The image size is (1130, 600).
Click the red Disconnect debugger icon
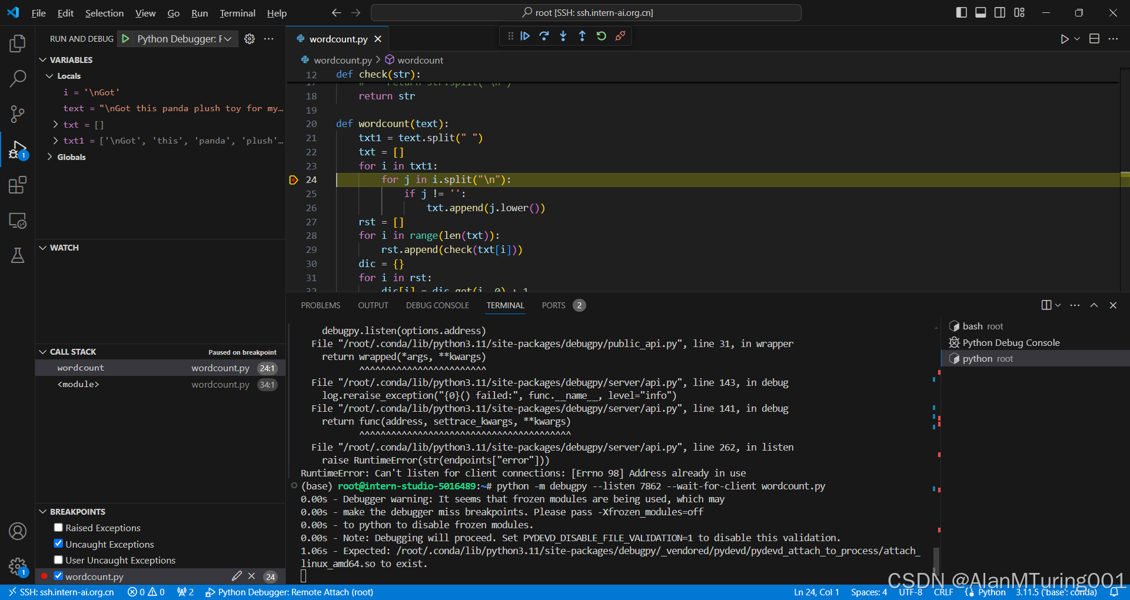coord(621,36)
